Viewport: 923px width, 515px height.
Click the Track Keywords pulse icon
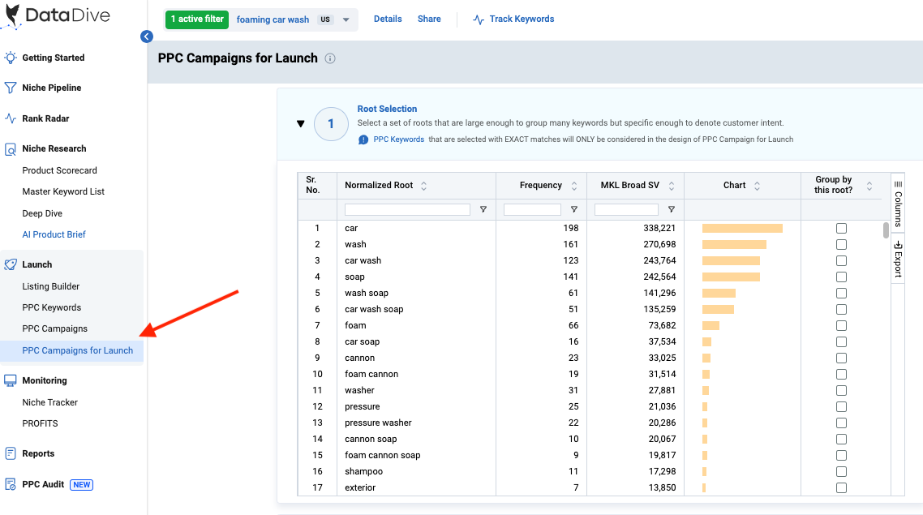pyautogui.click(x=479, y=19)
